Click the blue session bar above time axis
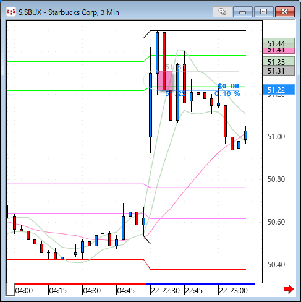This screenshot has width=301, height=302. [x=201, y=284]
